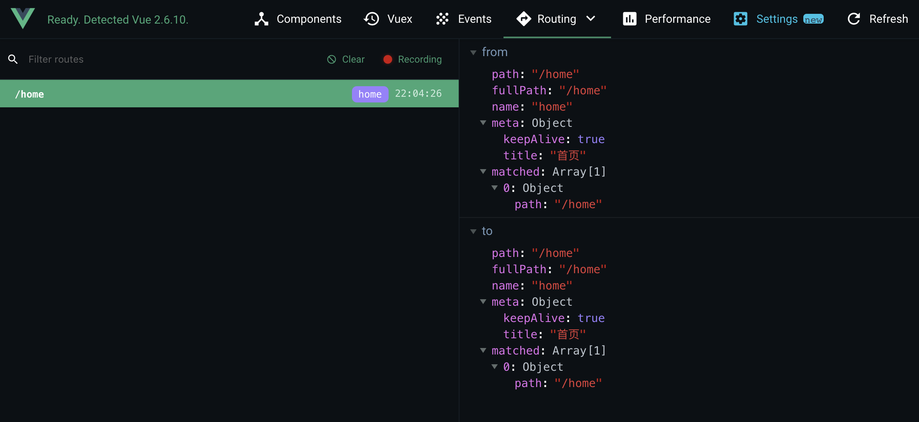The image size is (919, 422).
Task: Collapse 0: Object under to matched
Action: (495, 367)
